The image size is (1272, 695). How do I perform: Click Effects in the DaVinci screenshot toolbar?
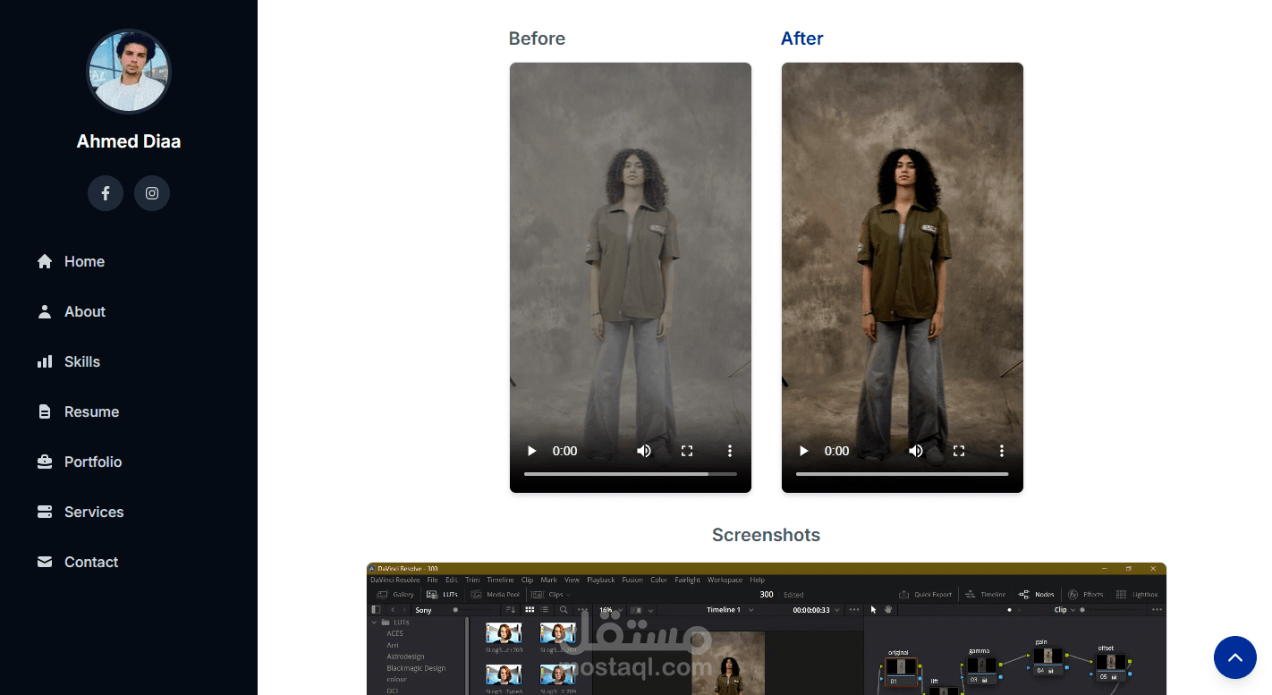point(1086,594)
